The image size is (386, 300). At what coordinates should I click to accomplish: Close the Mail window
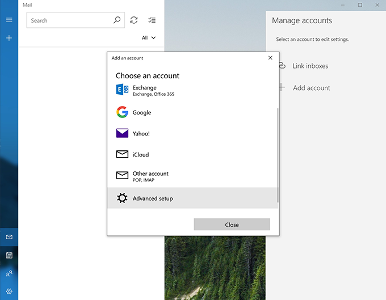point(377,5)
